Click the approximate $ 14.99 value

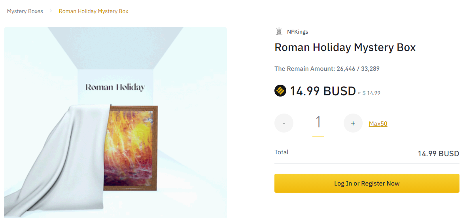tap(369, 93)
